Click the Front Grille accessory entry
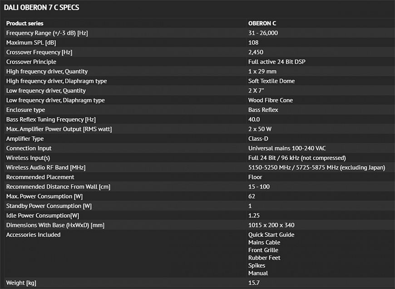Viewport: 395px width, 289px height. (263, 250)
